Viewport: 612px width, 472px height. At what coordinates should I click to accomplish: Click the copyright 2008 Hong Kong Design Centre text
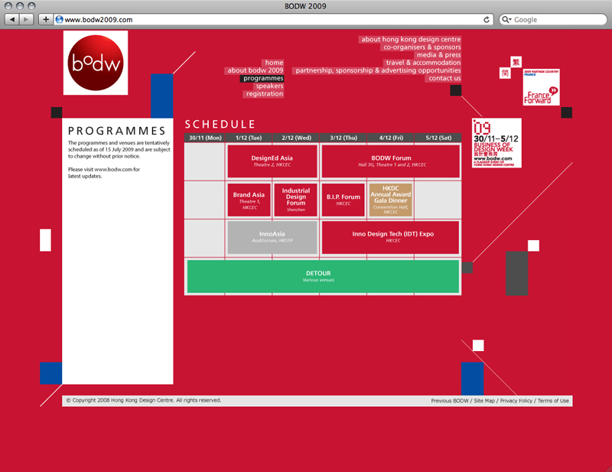[x=144, y=401]
